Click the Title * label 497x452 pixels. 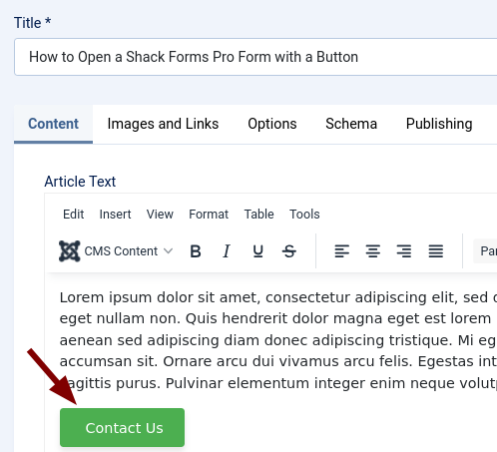[x=32, y=23]
